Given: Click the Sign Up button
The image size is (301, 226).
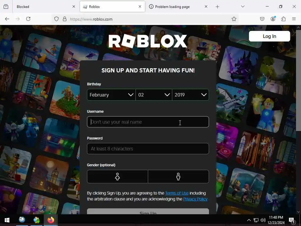Looking at the screenshot, I should pos(148,211).
